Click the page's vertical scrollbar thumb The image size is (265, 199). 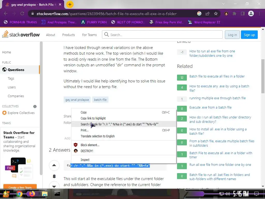[263, 76]
